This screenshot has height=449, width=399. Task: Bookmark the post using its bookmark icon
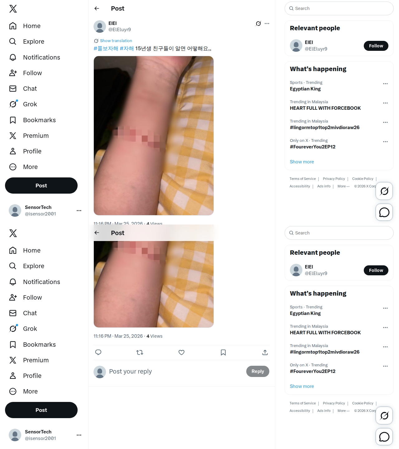tap(223, 352)
